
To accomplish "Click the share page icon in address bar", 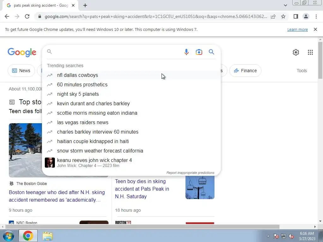I will pyautogui.click(x=273, y=16).
